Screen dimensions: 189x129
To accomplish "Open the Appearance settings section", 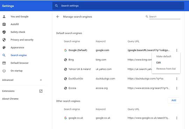I will 17,48.
